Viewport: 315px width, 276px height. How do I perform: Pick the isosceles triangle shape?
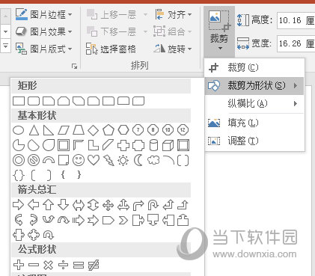click(34, 130)
